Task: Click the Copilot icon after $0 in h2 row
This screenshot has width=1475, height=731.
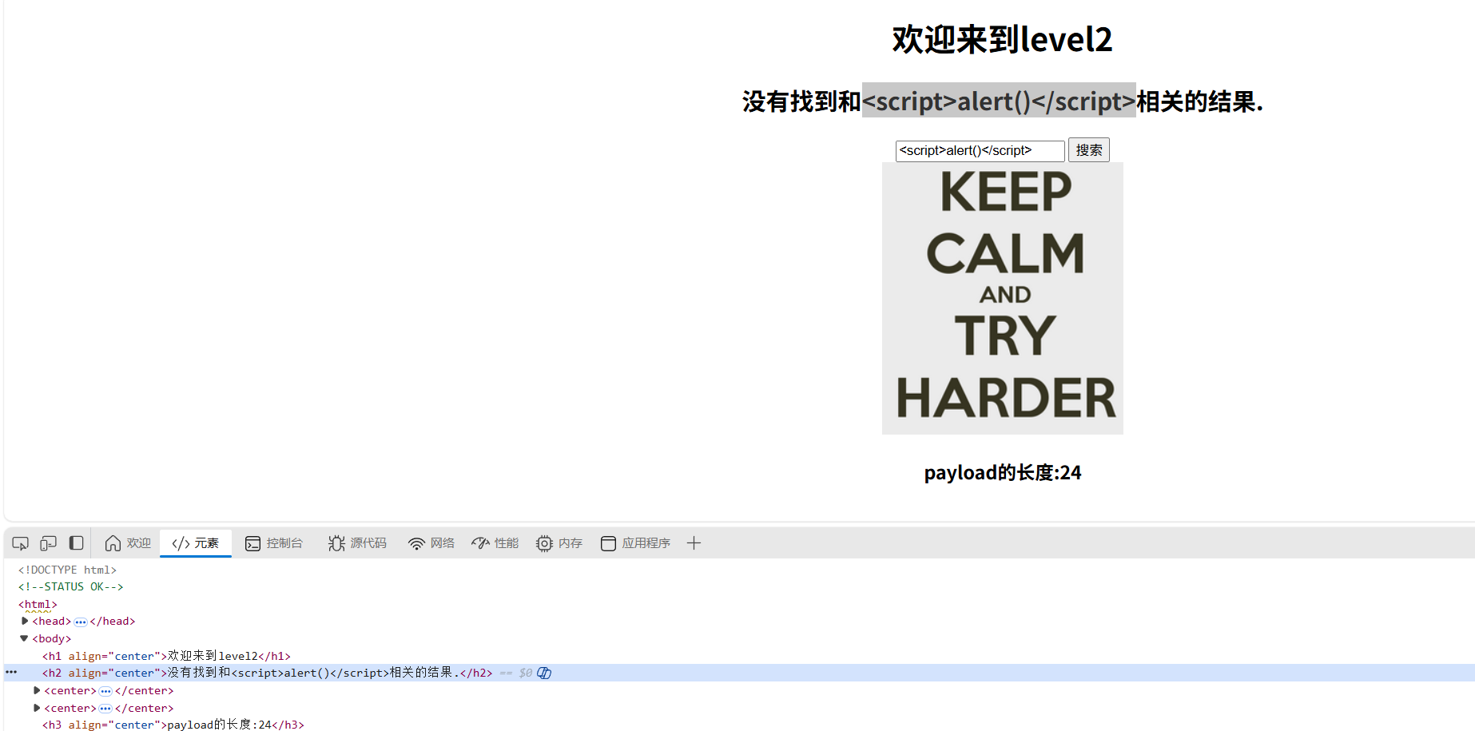Action: (x=544, y=673)
